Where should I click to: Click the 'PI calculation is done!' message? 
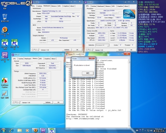(x=82, y=65)
